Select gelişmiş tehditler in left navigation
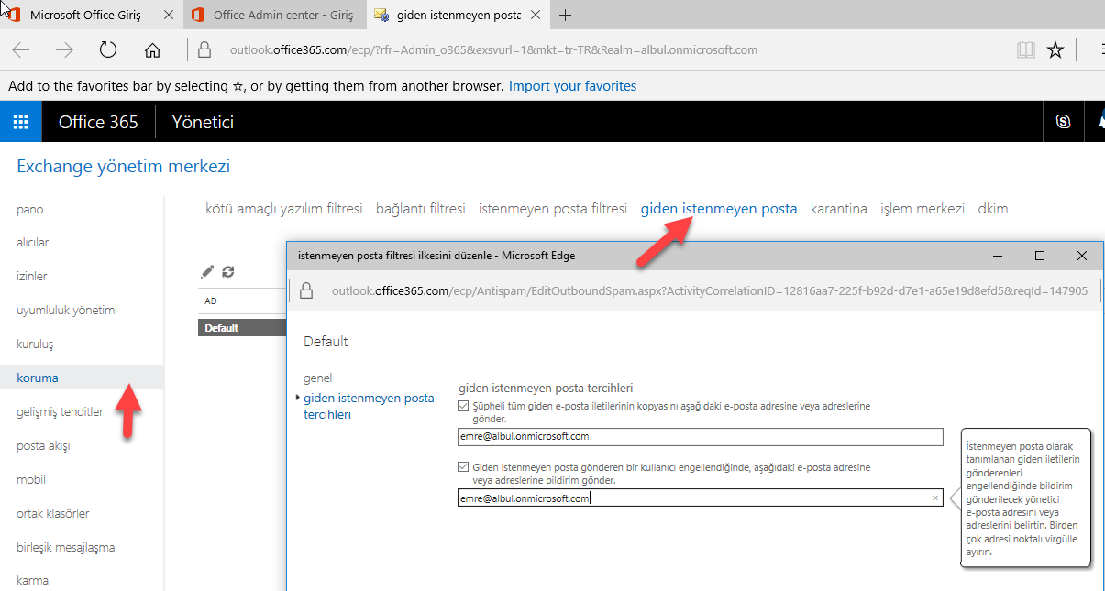 [61, 412]
